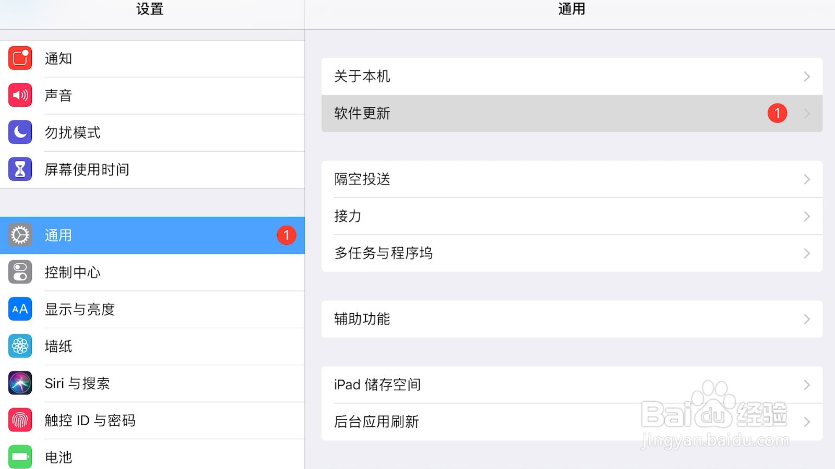Expand 关于本机 via its chevron
Image resolution: width=835 pixels, height=469 pixels.
807,77
